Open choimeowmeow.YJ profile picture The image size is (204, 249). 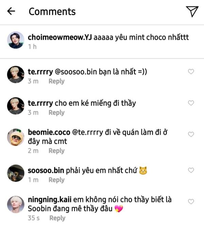tap(16, 40)
